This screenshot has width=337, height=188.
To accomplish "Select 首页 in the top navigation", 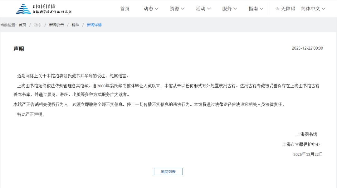I will coord(125,9).
